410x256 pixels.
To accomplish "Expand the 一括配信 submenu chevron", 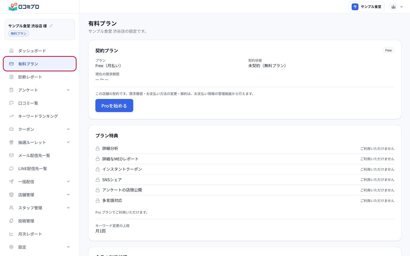I will (x=68, y=181).
